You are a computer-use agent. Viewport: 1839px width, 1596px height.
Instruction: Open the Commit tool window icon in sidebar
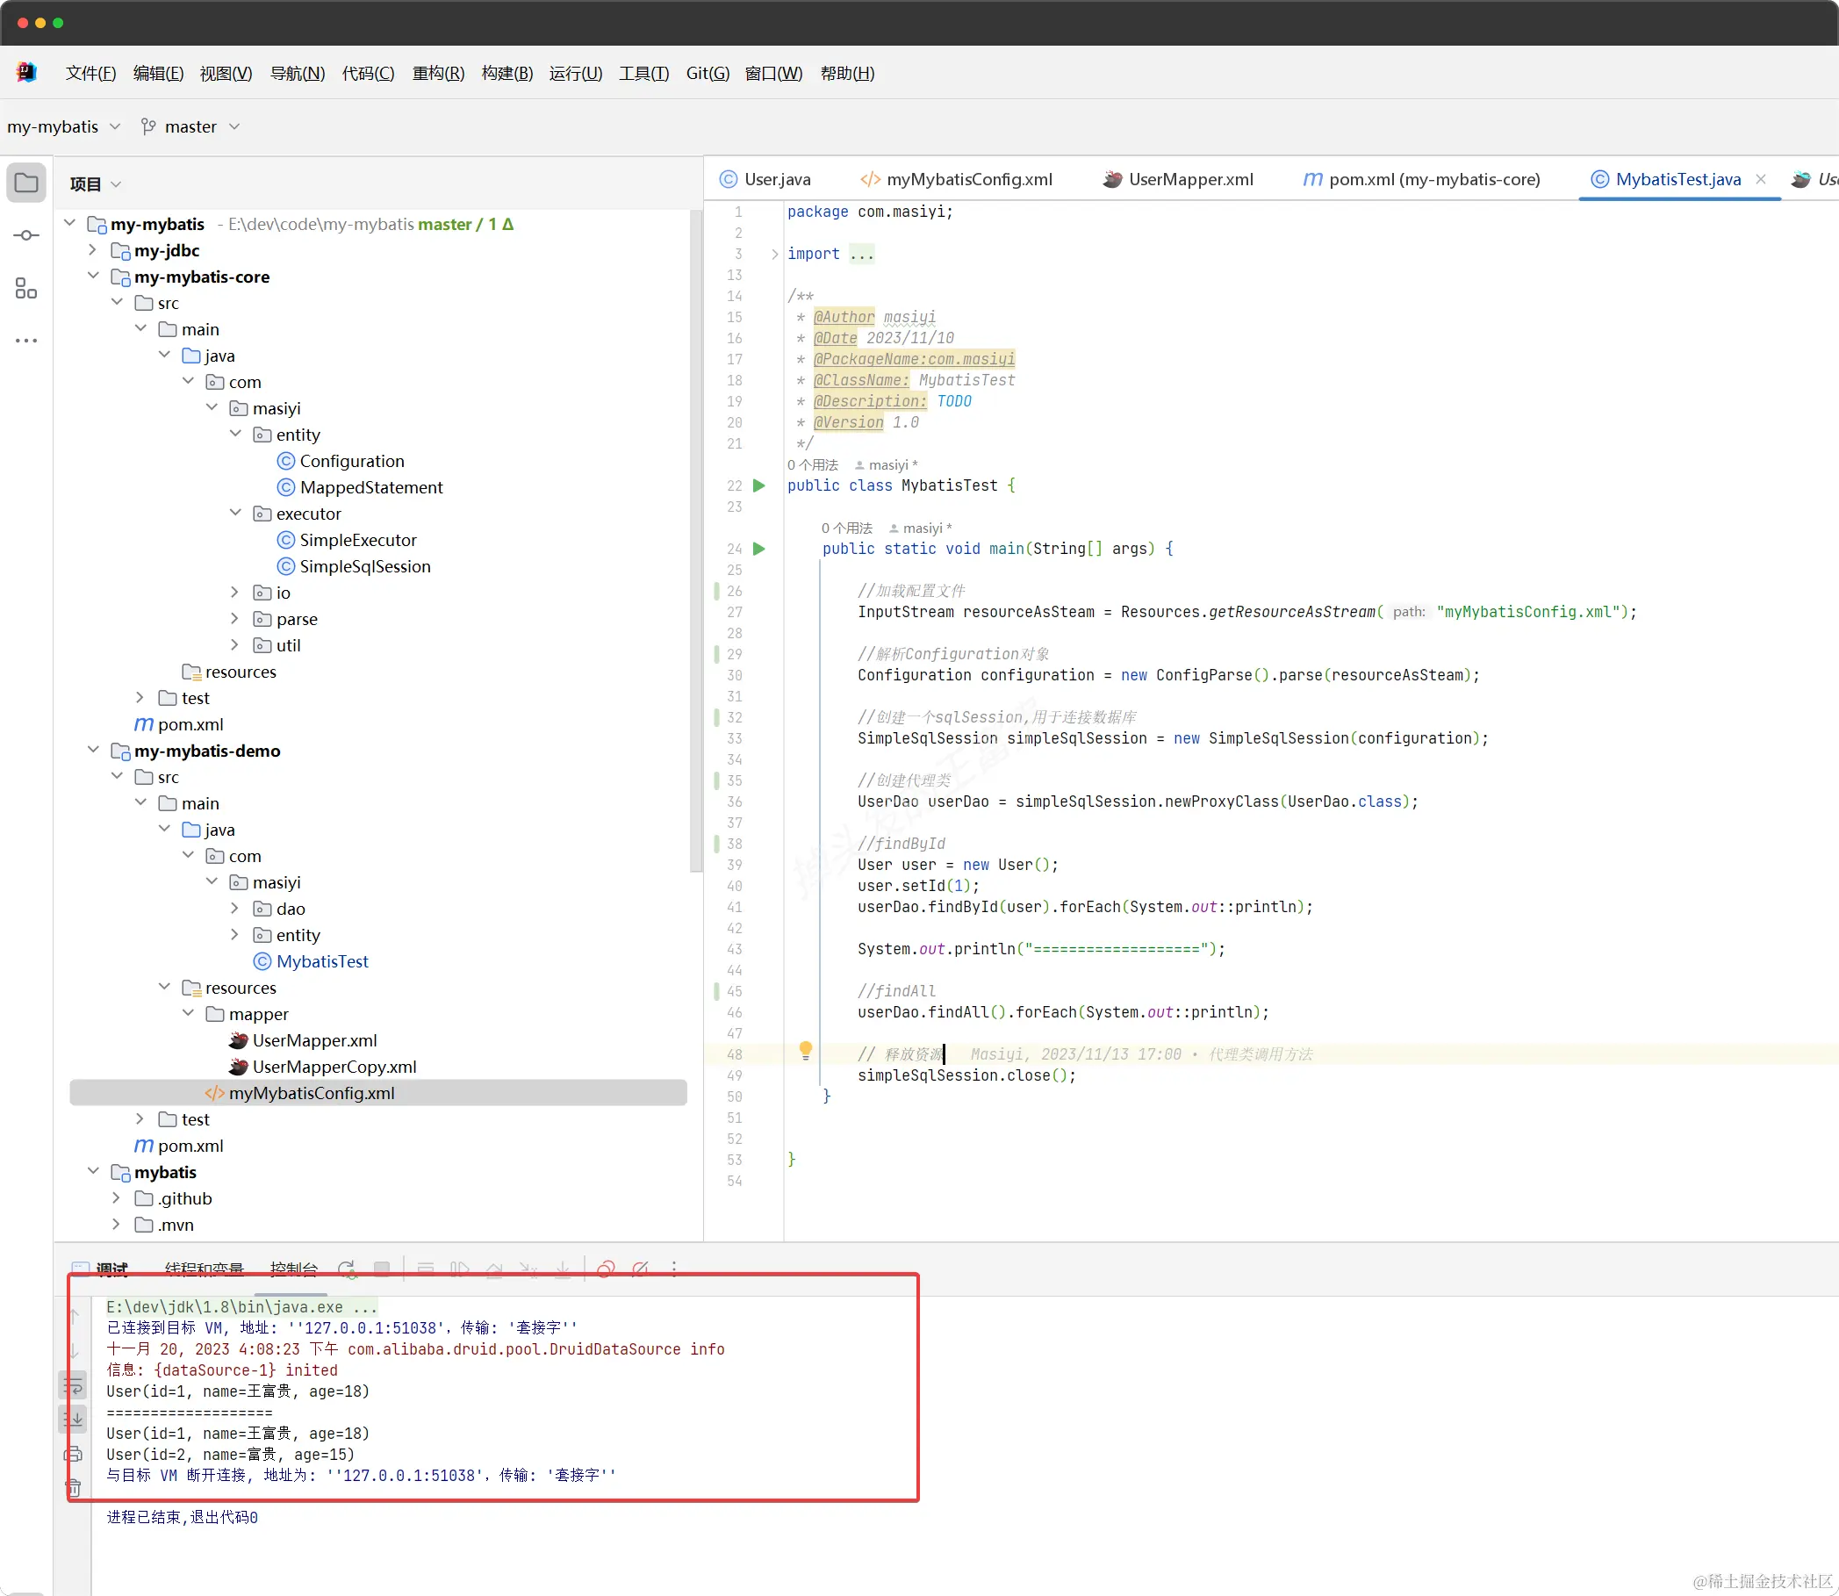pos(25,235)
